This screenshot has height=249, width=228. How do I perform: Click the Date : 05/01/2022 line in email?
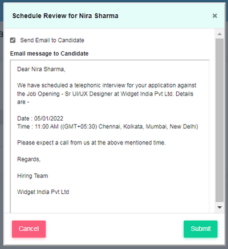40,118
